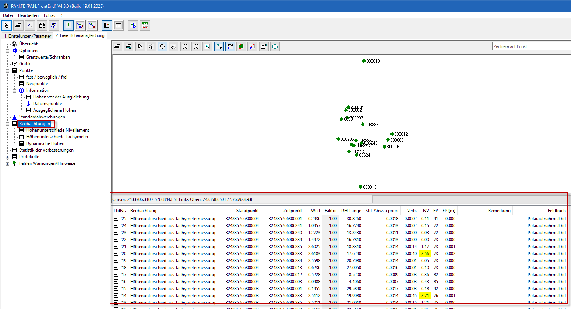The image size is (571, 309).
Task: Switch to the Einstellungen/Parameter tab
Action: [x=28, y=36]
